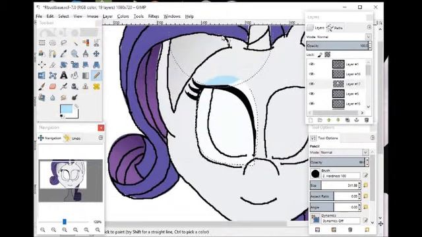Select the Text tool
Viewport: 422px width, 237px height.
[63, 76]
